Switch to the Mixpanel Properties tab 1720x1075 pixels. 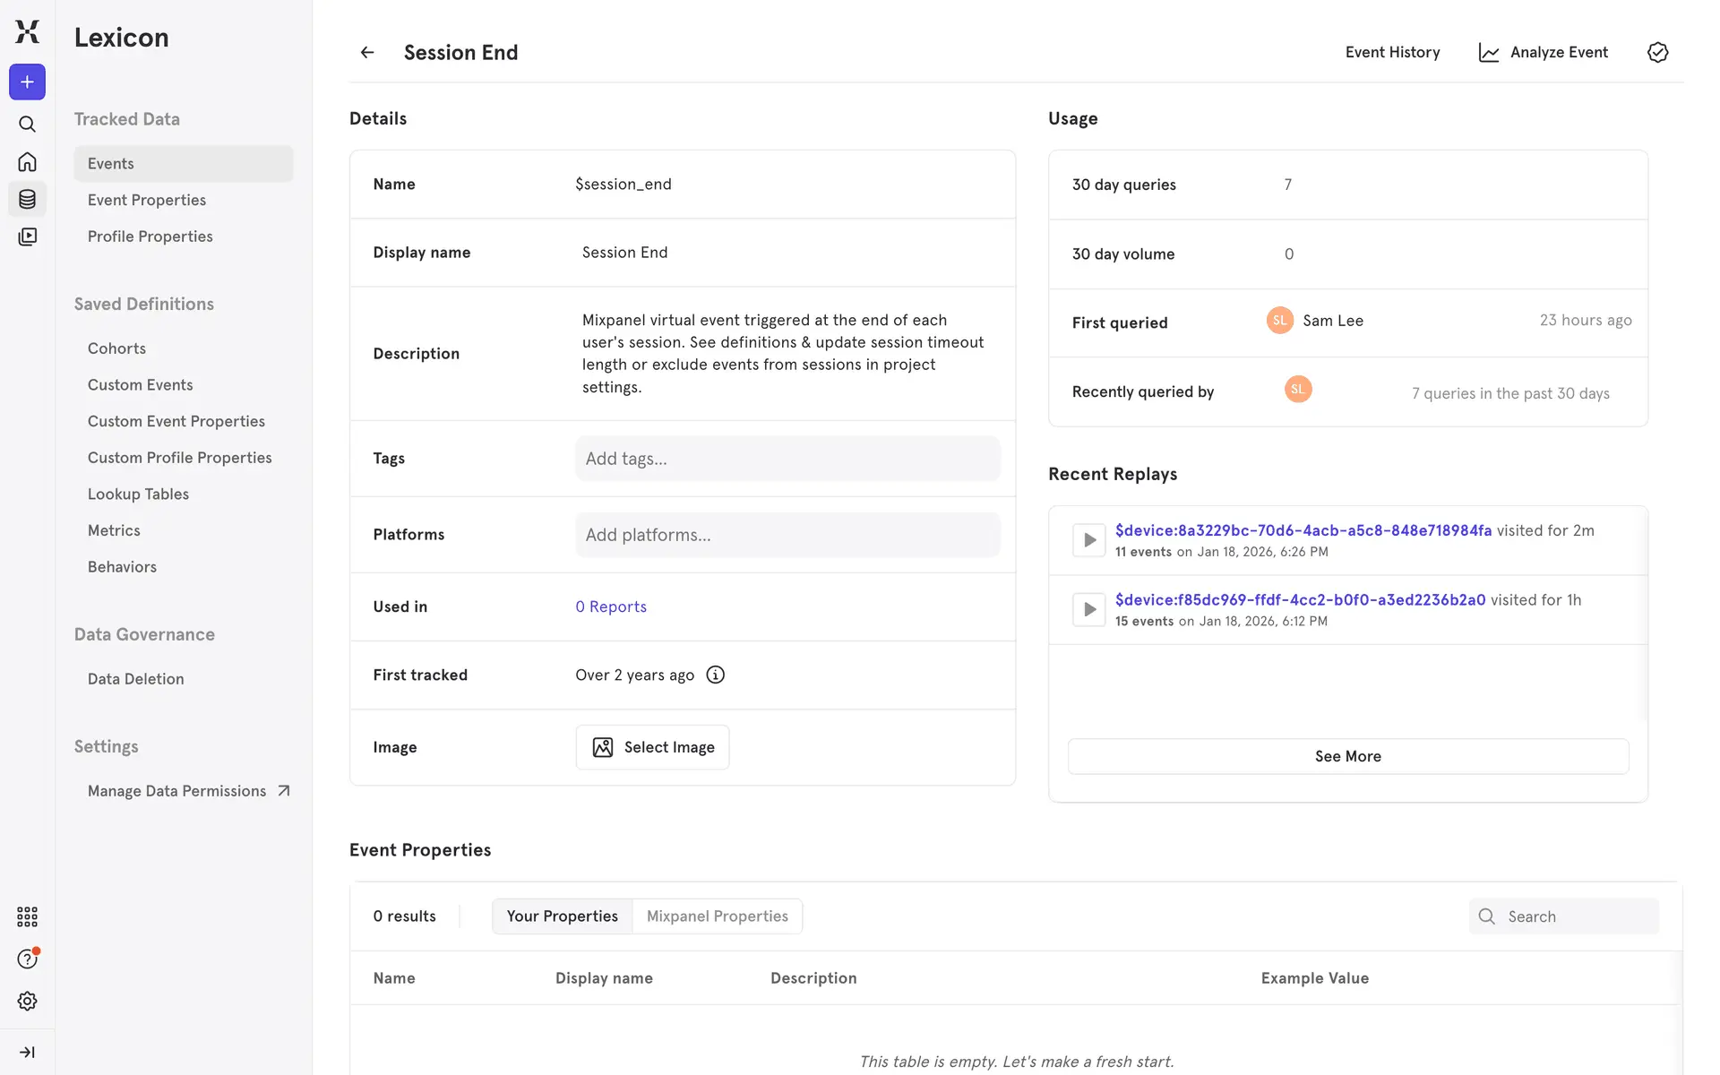point(717,916)
